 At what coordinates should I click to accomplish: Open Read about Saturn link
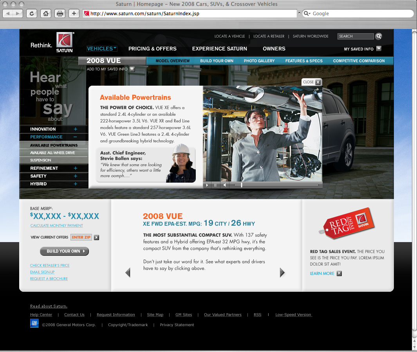coord(49,306)
